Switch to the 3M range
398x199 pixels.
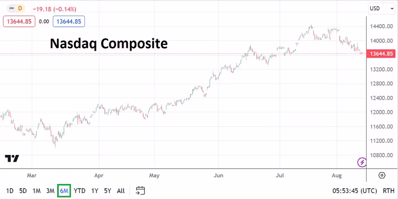tap(50, 191)
